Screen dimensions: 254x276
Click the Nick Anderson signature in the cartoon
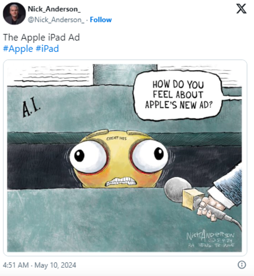tap(211, 238)
